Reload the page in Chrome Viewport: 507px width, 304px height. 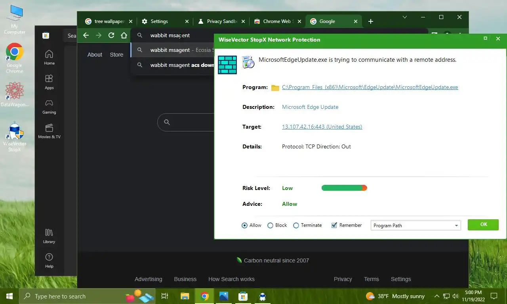[111, 35]
